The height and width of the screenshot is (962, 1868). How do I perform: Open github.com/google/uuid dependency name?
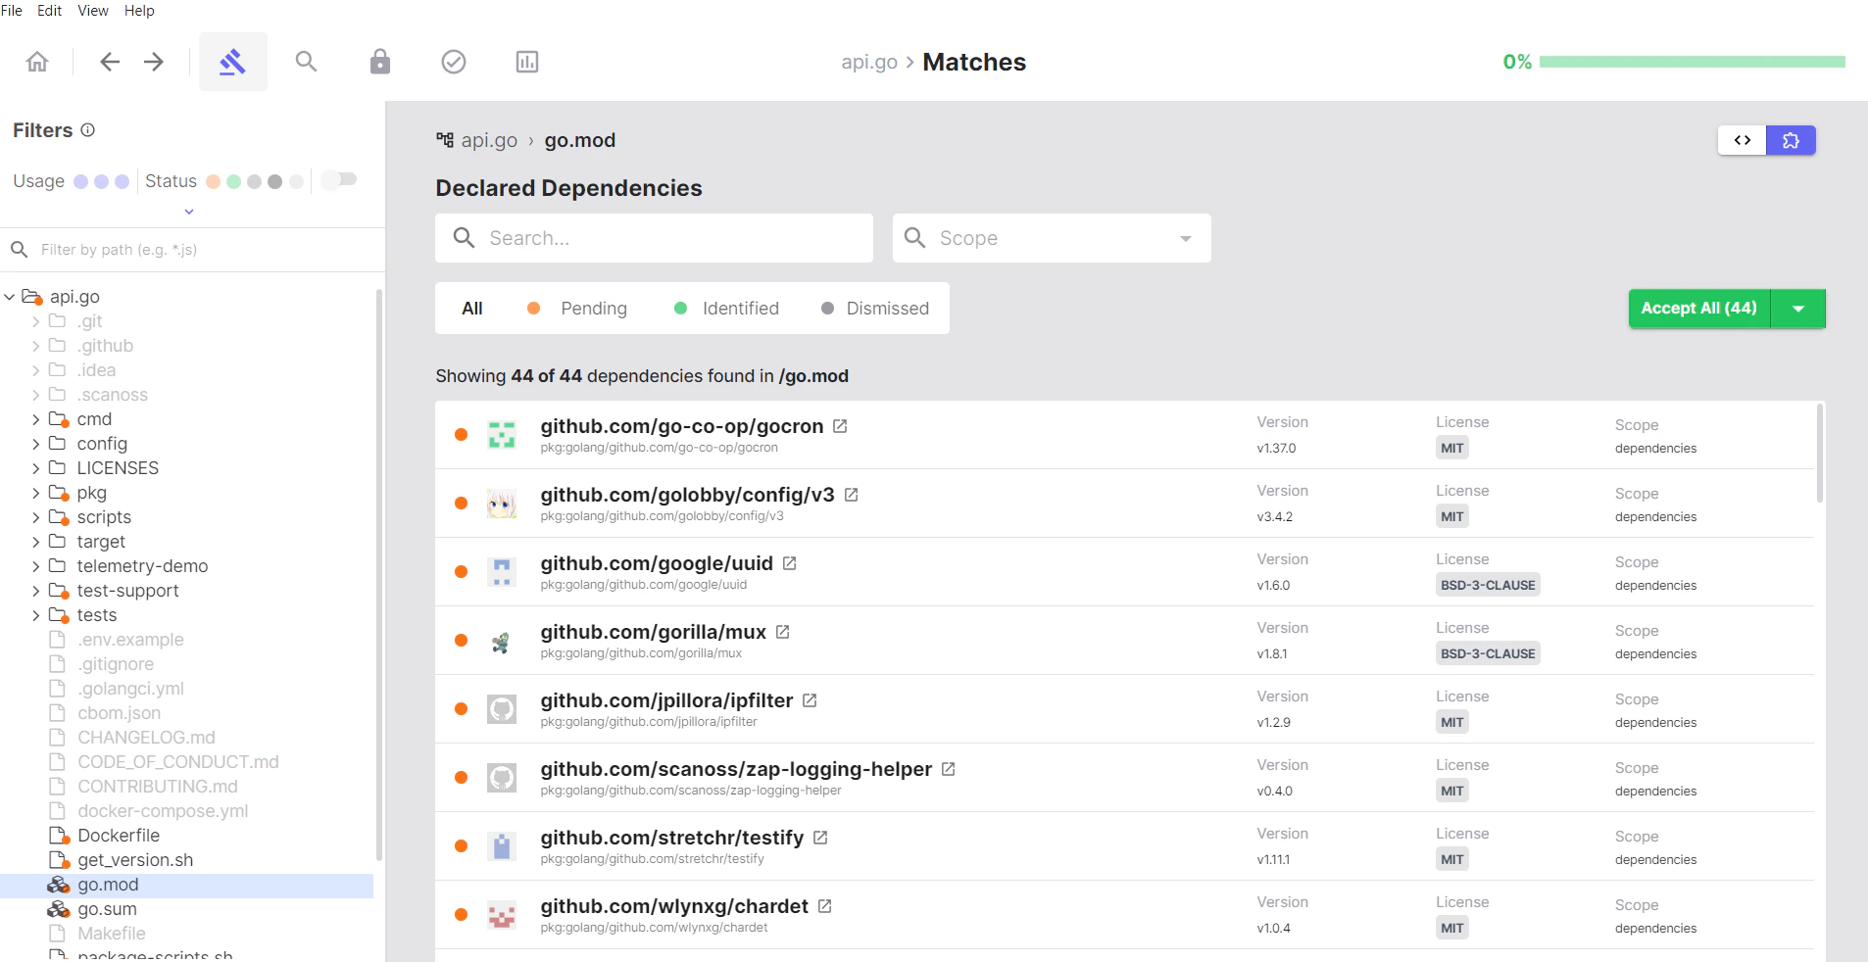[657, 563]
